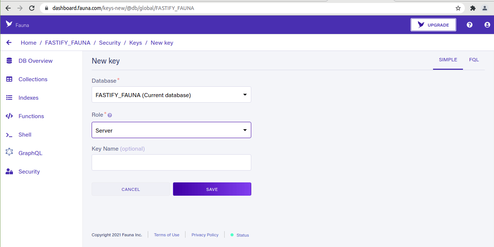This screenshot has height=247, width=494.
Task: Click the browser back arrow
Action: [8, 8]
